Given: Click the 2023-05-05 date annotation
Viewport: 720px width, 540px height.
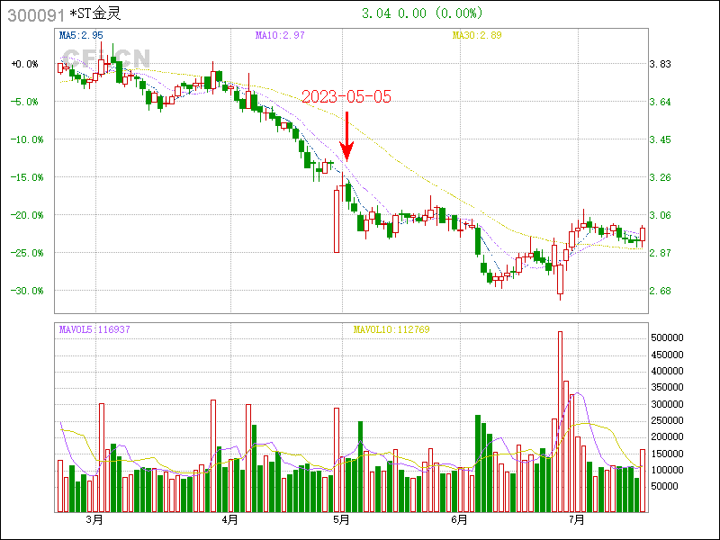Looking at the screenshot, I should pos(346,97).
